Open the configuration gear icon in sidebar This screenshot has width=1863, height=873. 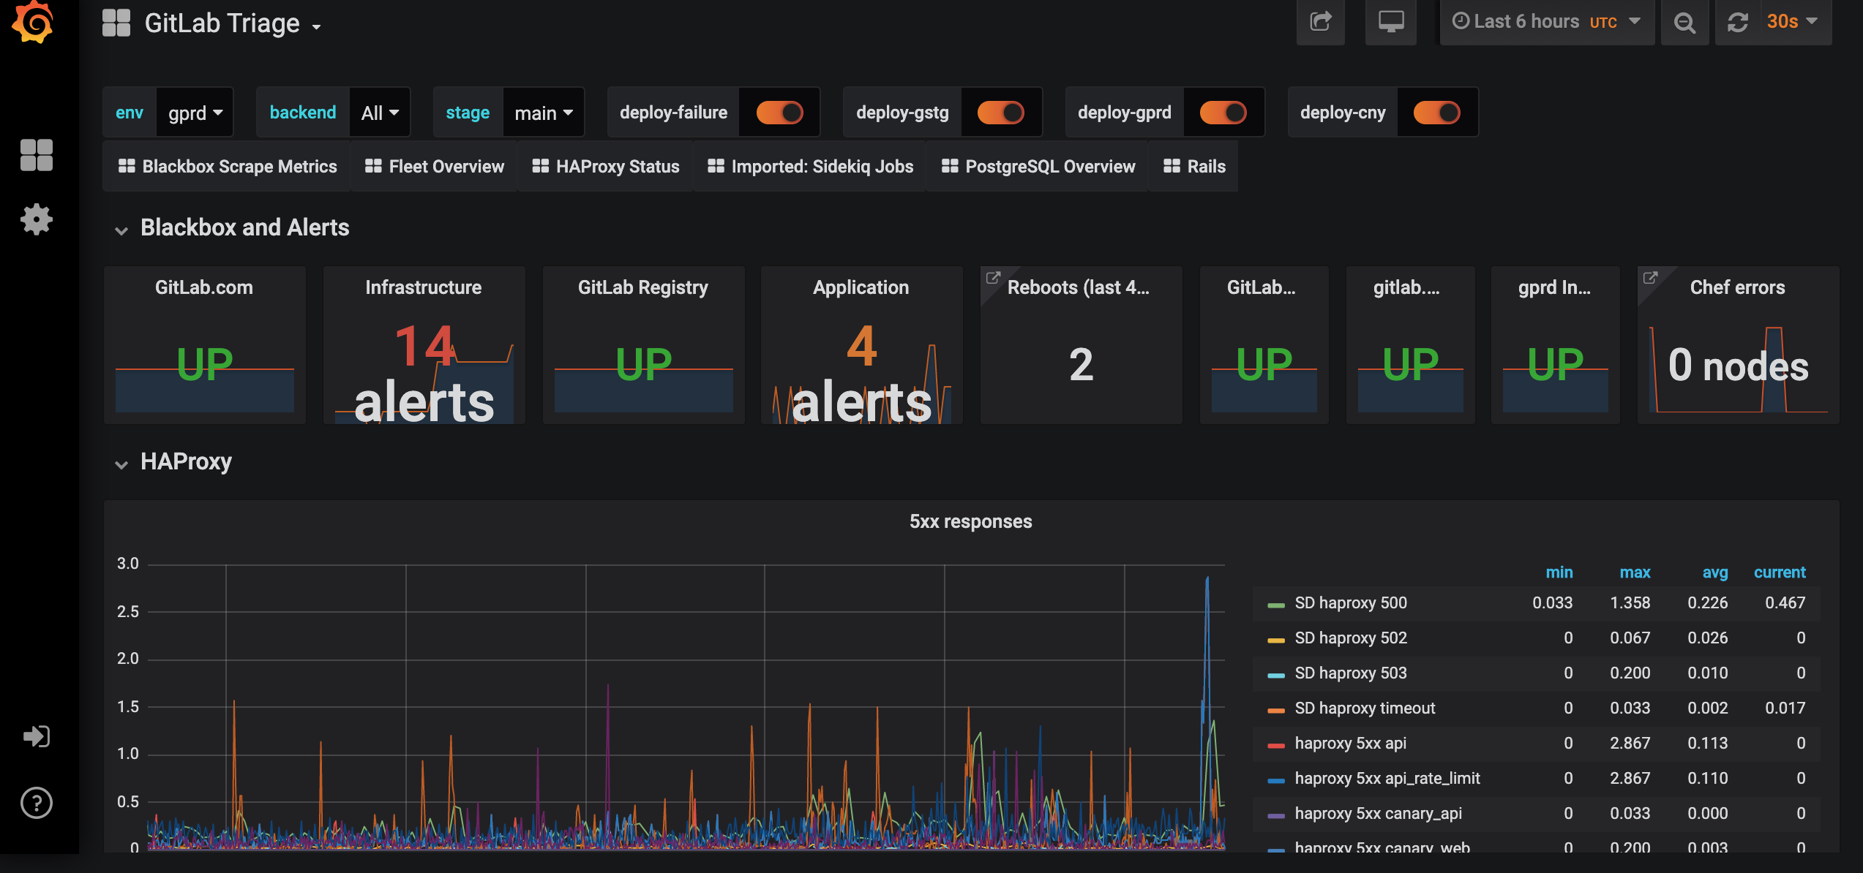click(36, 219)
